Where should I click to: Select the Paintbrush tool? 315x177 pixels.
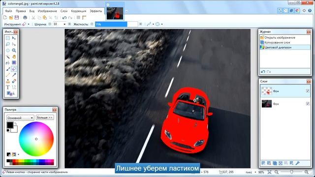8,69
